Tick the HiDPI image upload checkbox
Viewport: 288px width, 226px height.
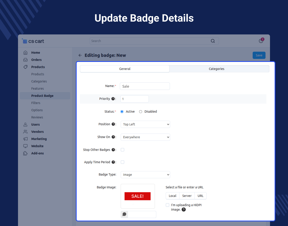(x=168, y=205)
